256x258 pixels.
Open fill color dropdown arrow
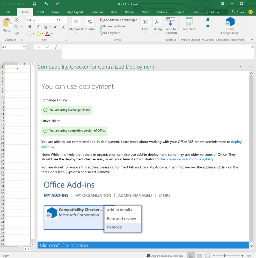[x=42, y=34]
